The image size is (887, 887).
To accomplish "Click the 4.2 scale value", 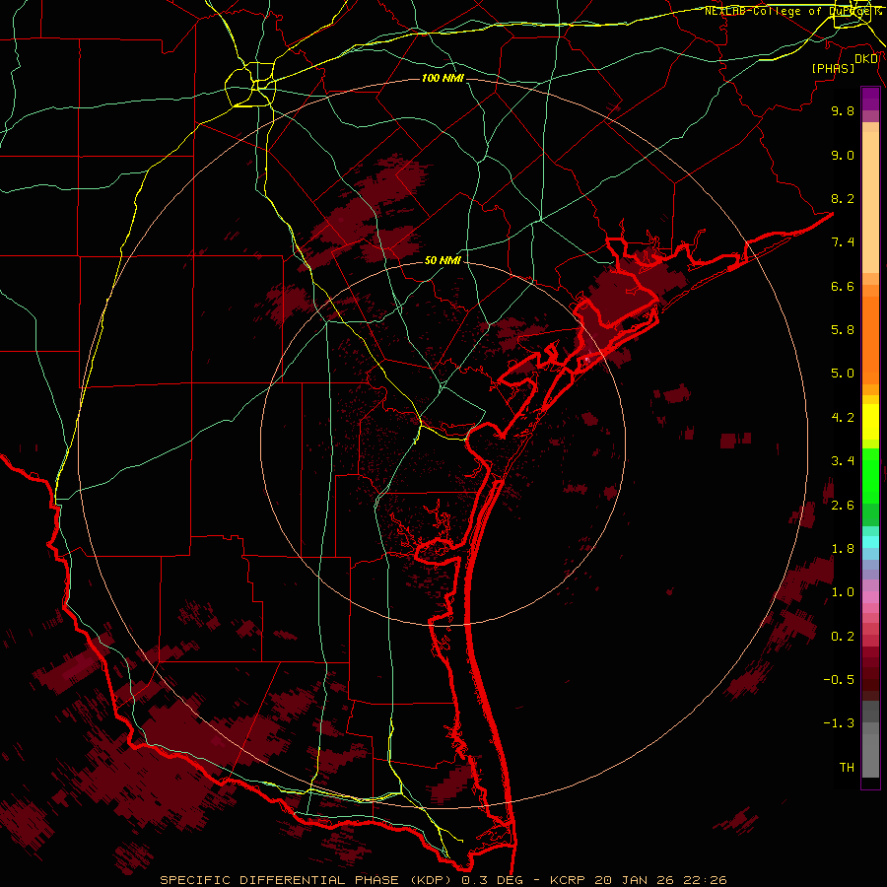I will [843, 418].
